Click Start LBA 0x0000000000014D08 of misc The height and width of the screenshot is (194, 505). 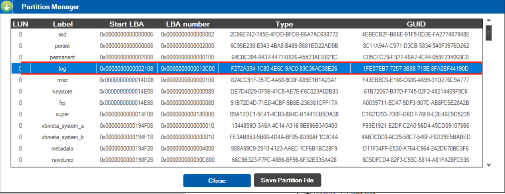point(127,80)
